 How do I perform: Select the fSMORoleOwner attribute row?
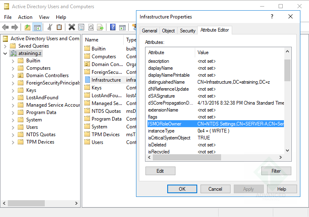216,124
